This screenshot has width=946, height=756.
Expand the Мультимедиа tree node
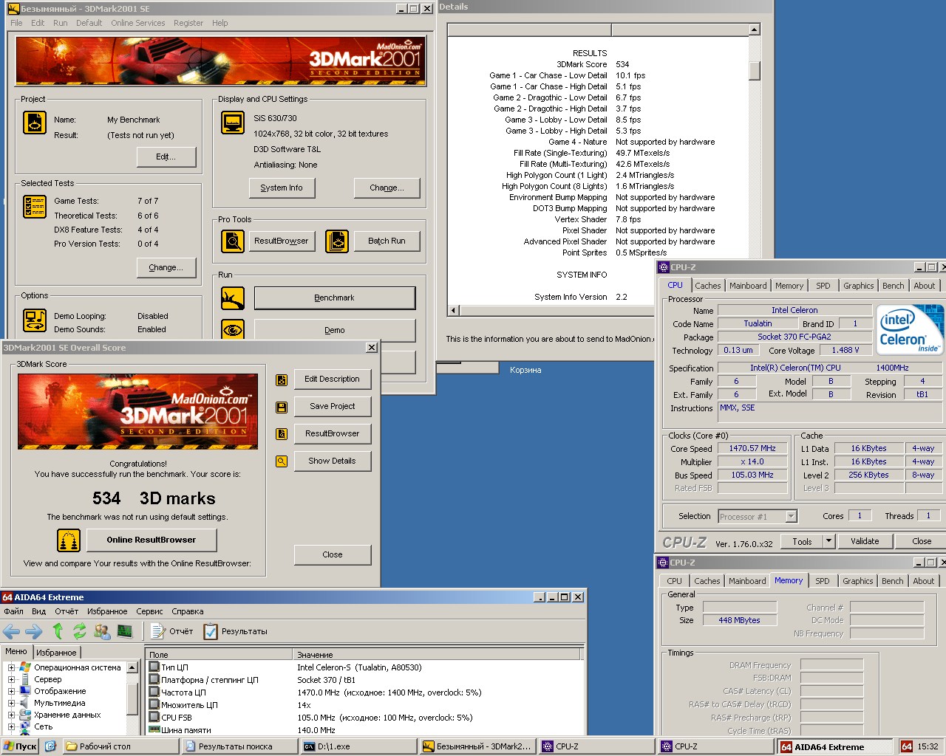click(11, 703)
